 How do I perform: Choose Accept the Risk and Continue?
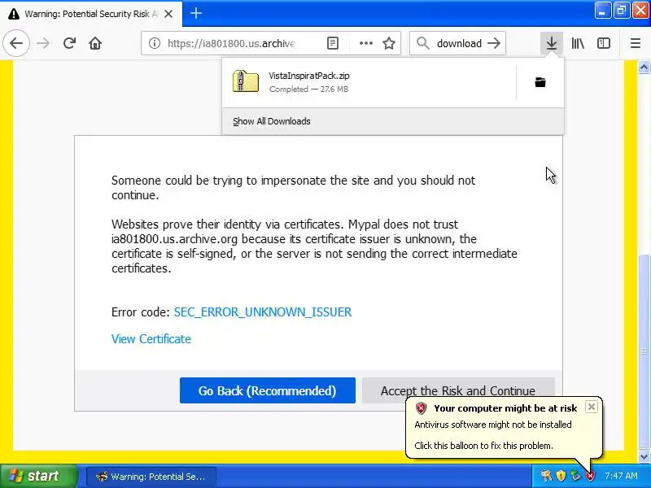click(x=458, y=390)
